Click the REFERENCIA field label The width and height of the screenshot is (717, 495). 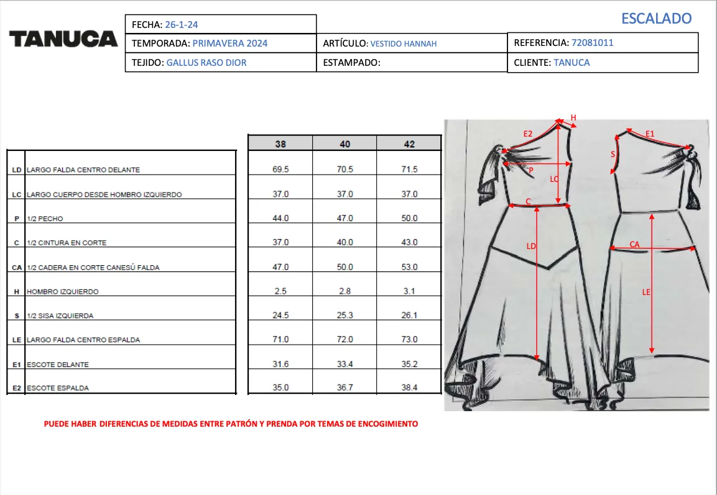point(542,43)
